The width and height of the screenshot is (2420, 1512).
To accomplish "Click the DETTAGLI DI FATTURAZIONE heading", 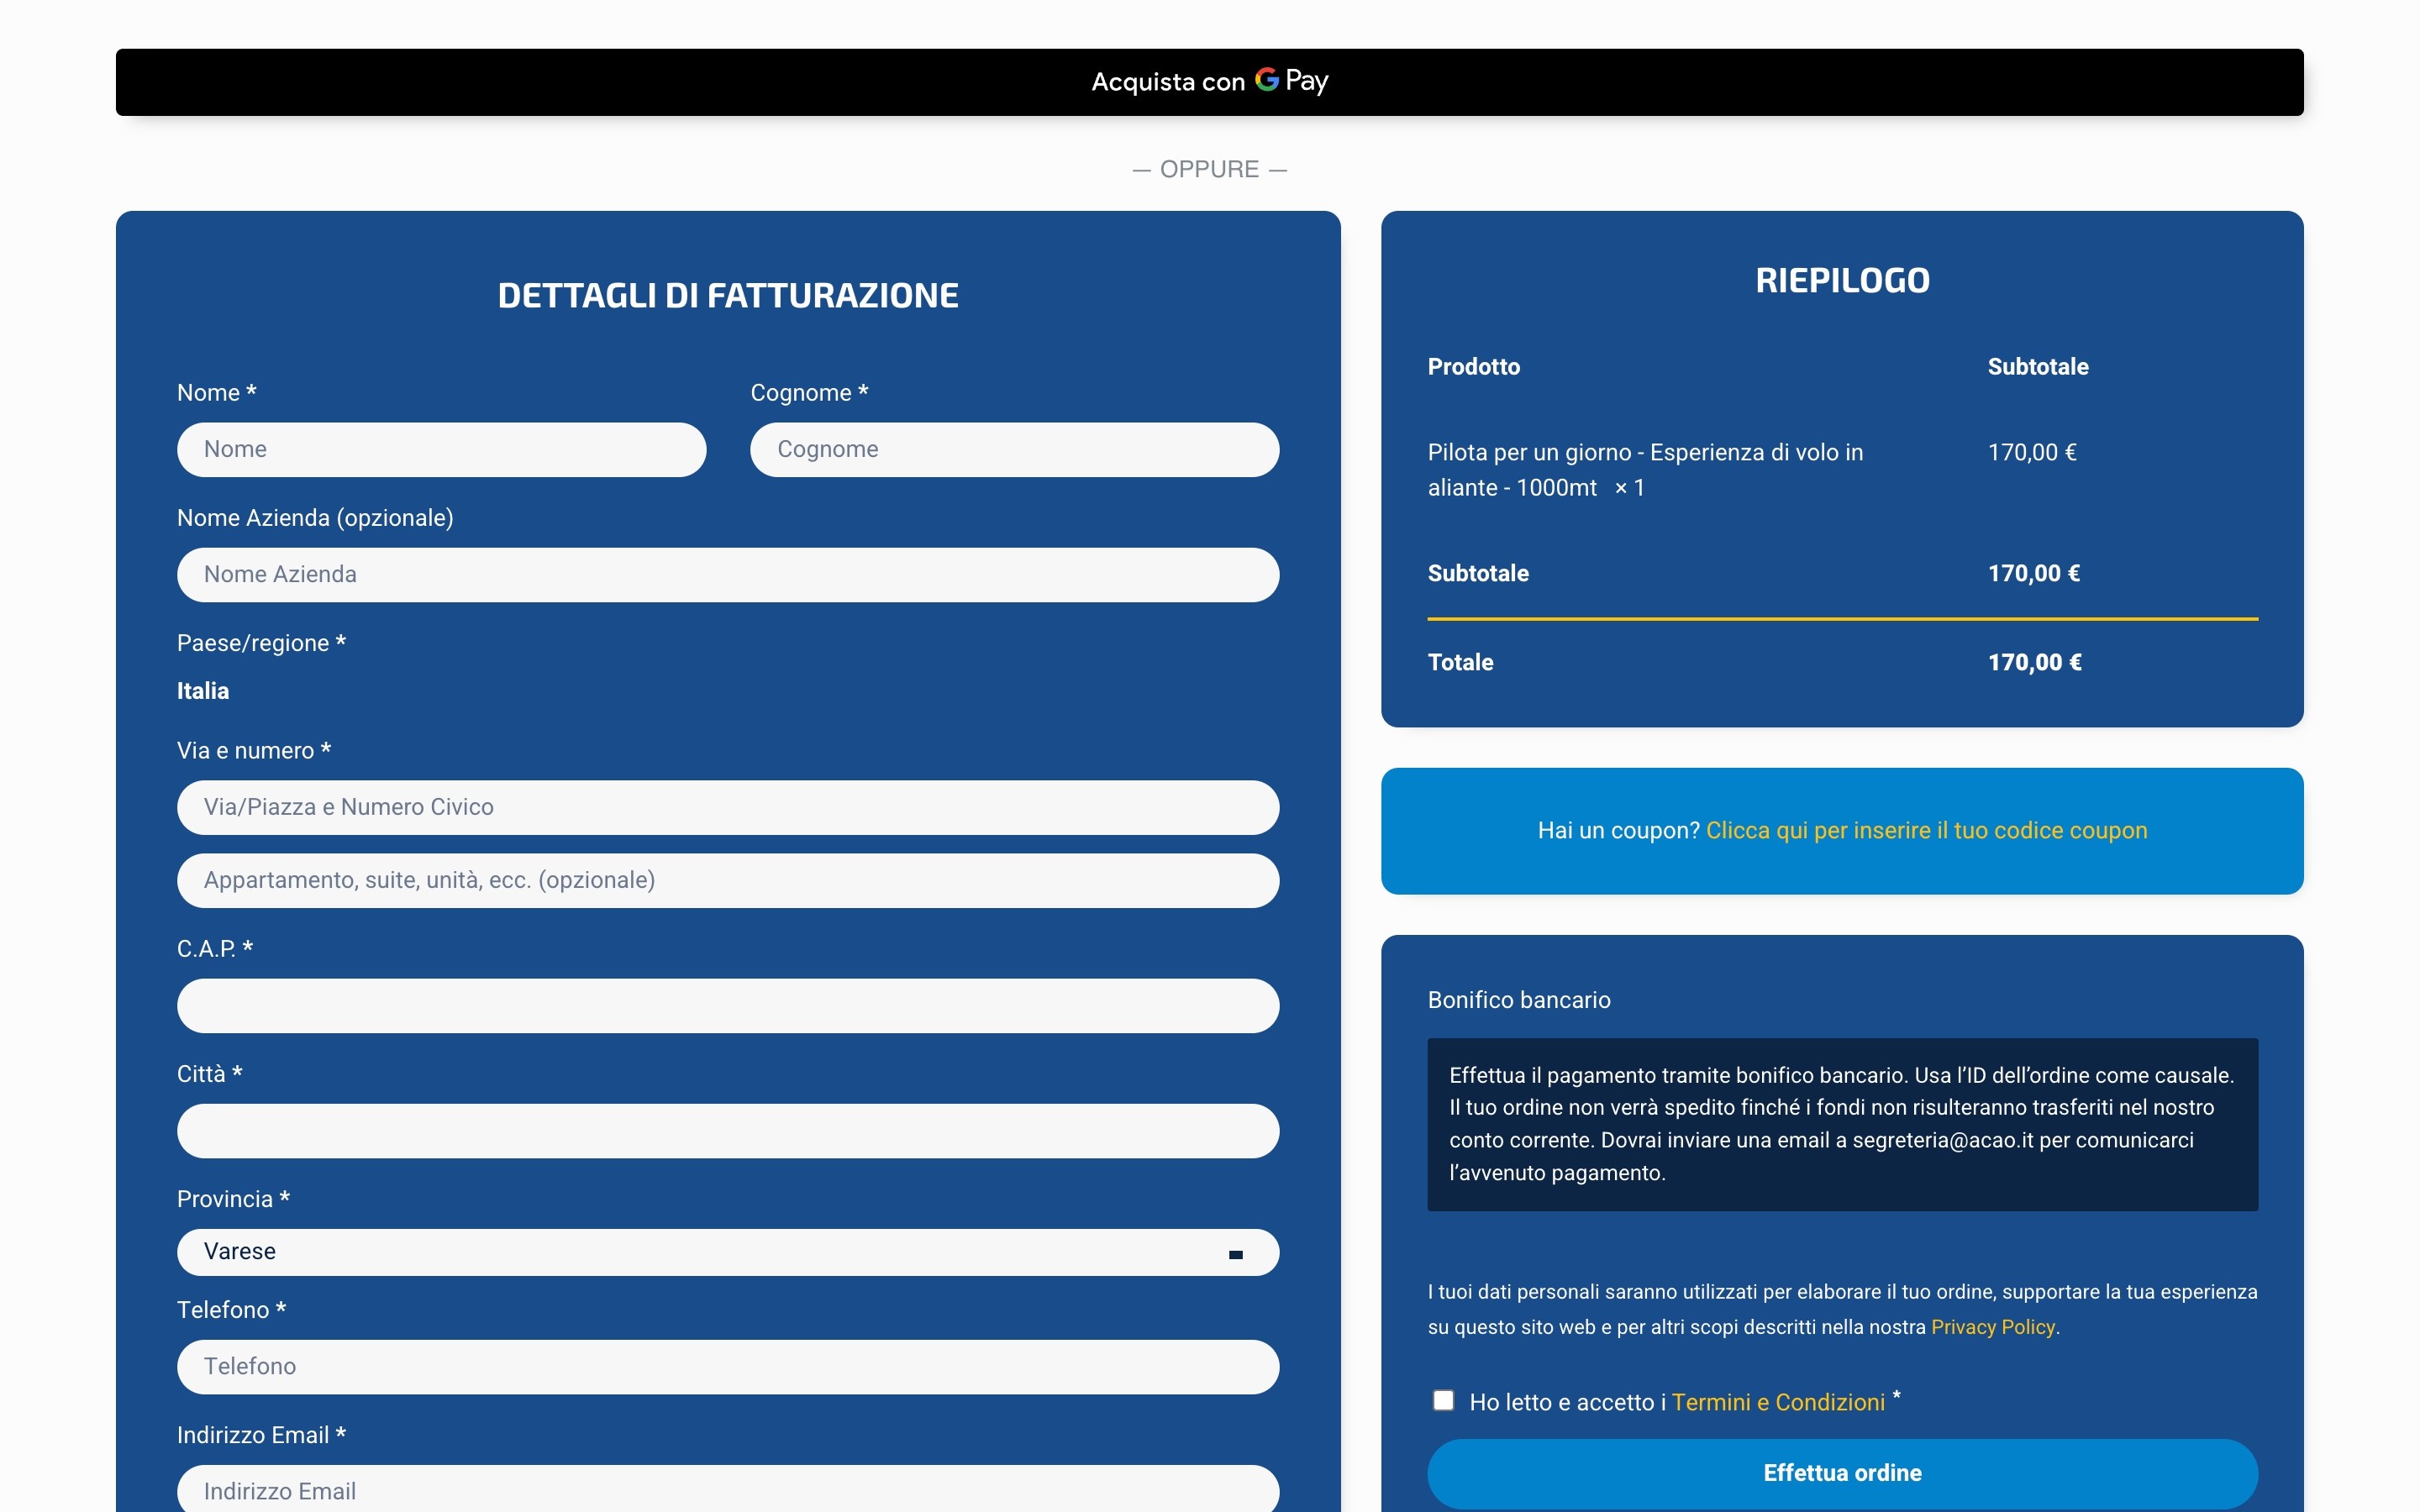I will tap(728, 296).
